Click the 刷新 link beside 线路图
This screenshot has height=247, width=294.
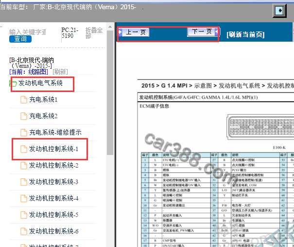pyautogui.click(x=60, y=72)
